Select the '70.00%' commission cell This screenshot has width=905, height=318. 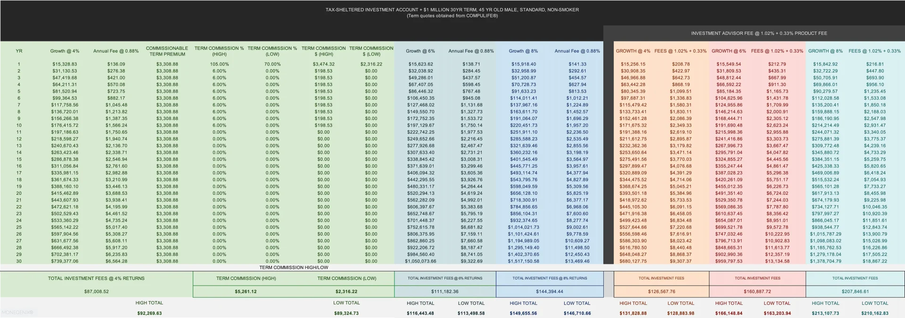click(272, 64)
